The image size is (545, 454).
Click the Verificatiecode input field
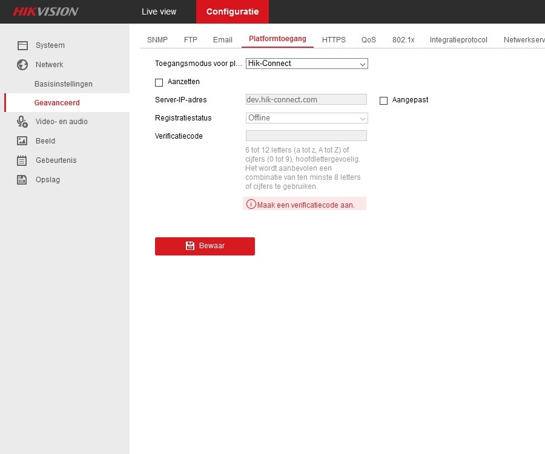(306, 136)
